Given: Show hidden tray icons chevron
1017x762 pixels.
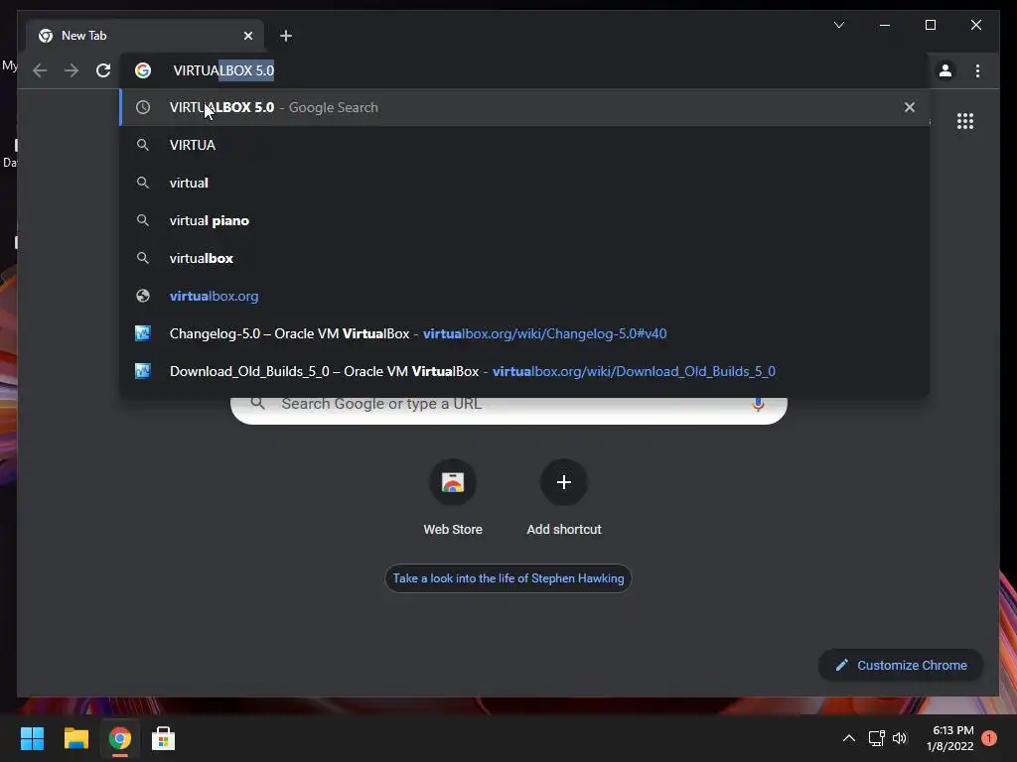Looking at the screenshot, I should tap(848, 738).
